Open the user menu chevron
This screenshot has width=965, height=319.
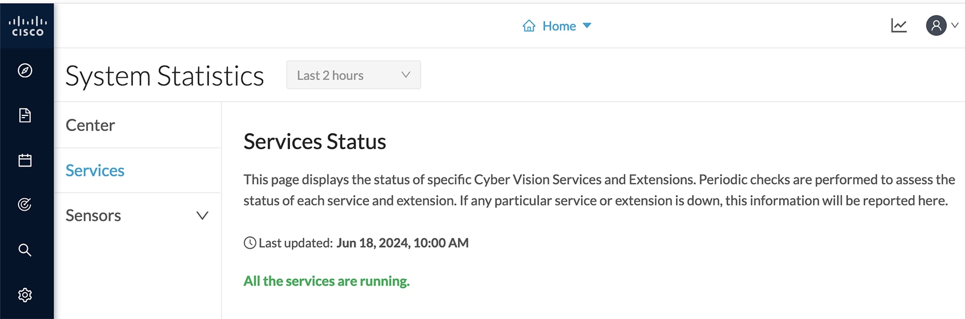click(955, 25)
